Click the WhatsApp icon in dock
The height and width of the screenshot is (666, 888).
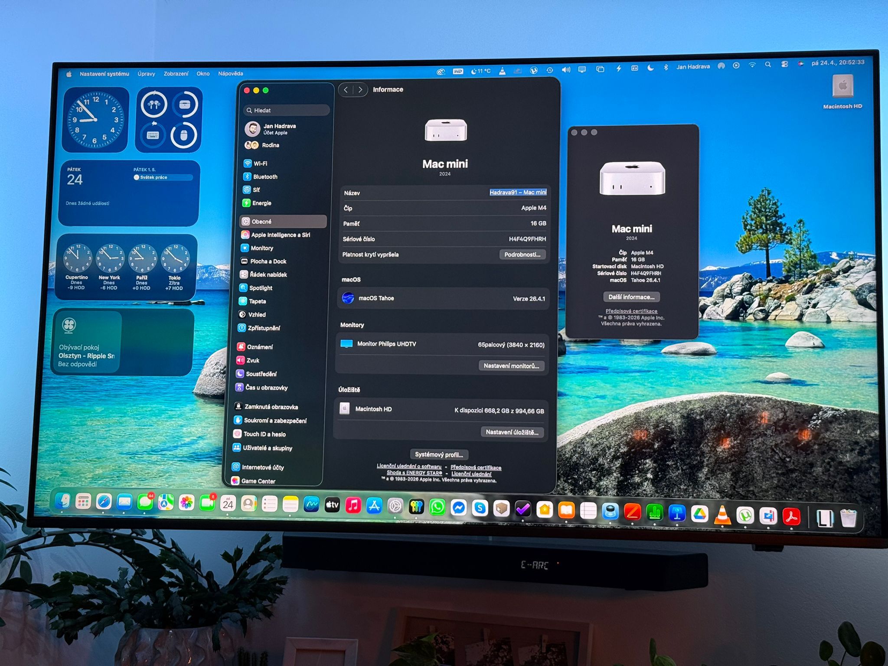click(x=437, y=507)
